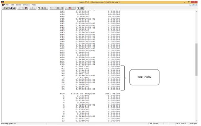
Task: Open the Edit menu
Action: click(12, 5)
